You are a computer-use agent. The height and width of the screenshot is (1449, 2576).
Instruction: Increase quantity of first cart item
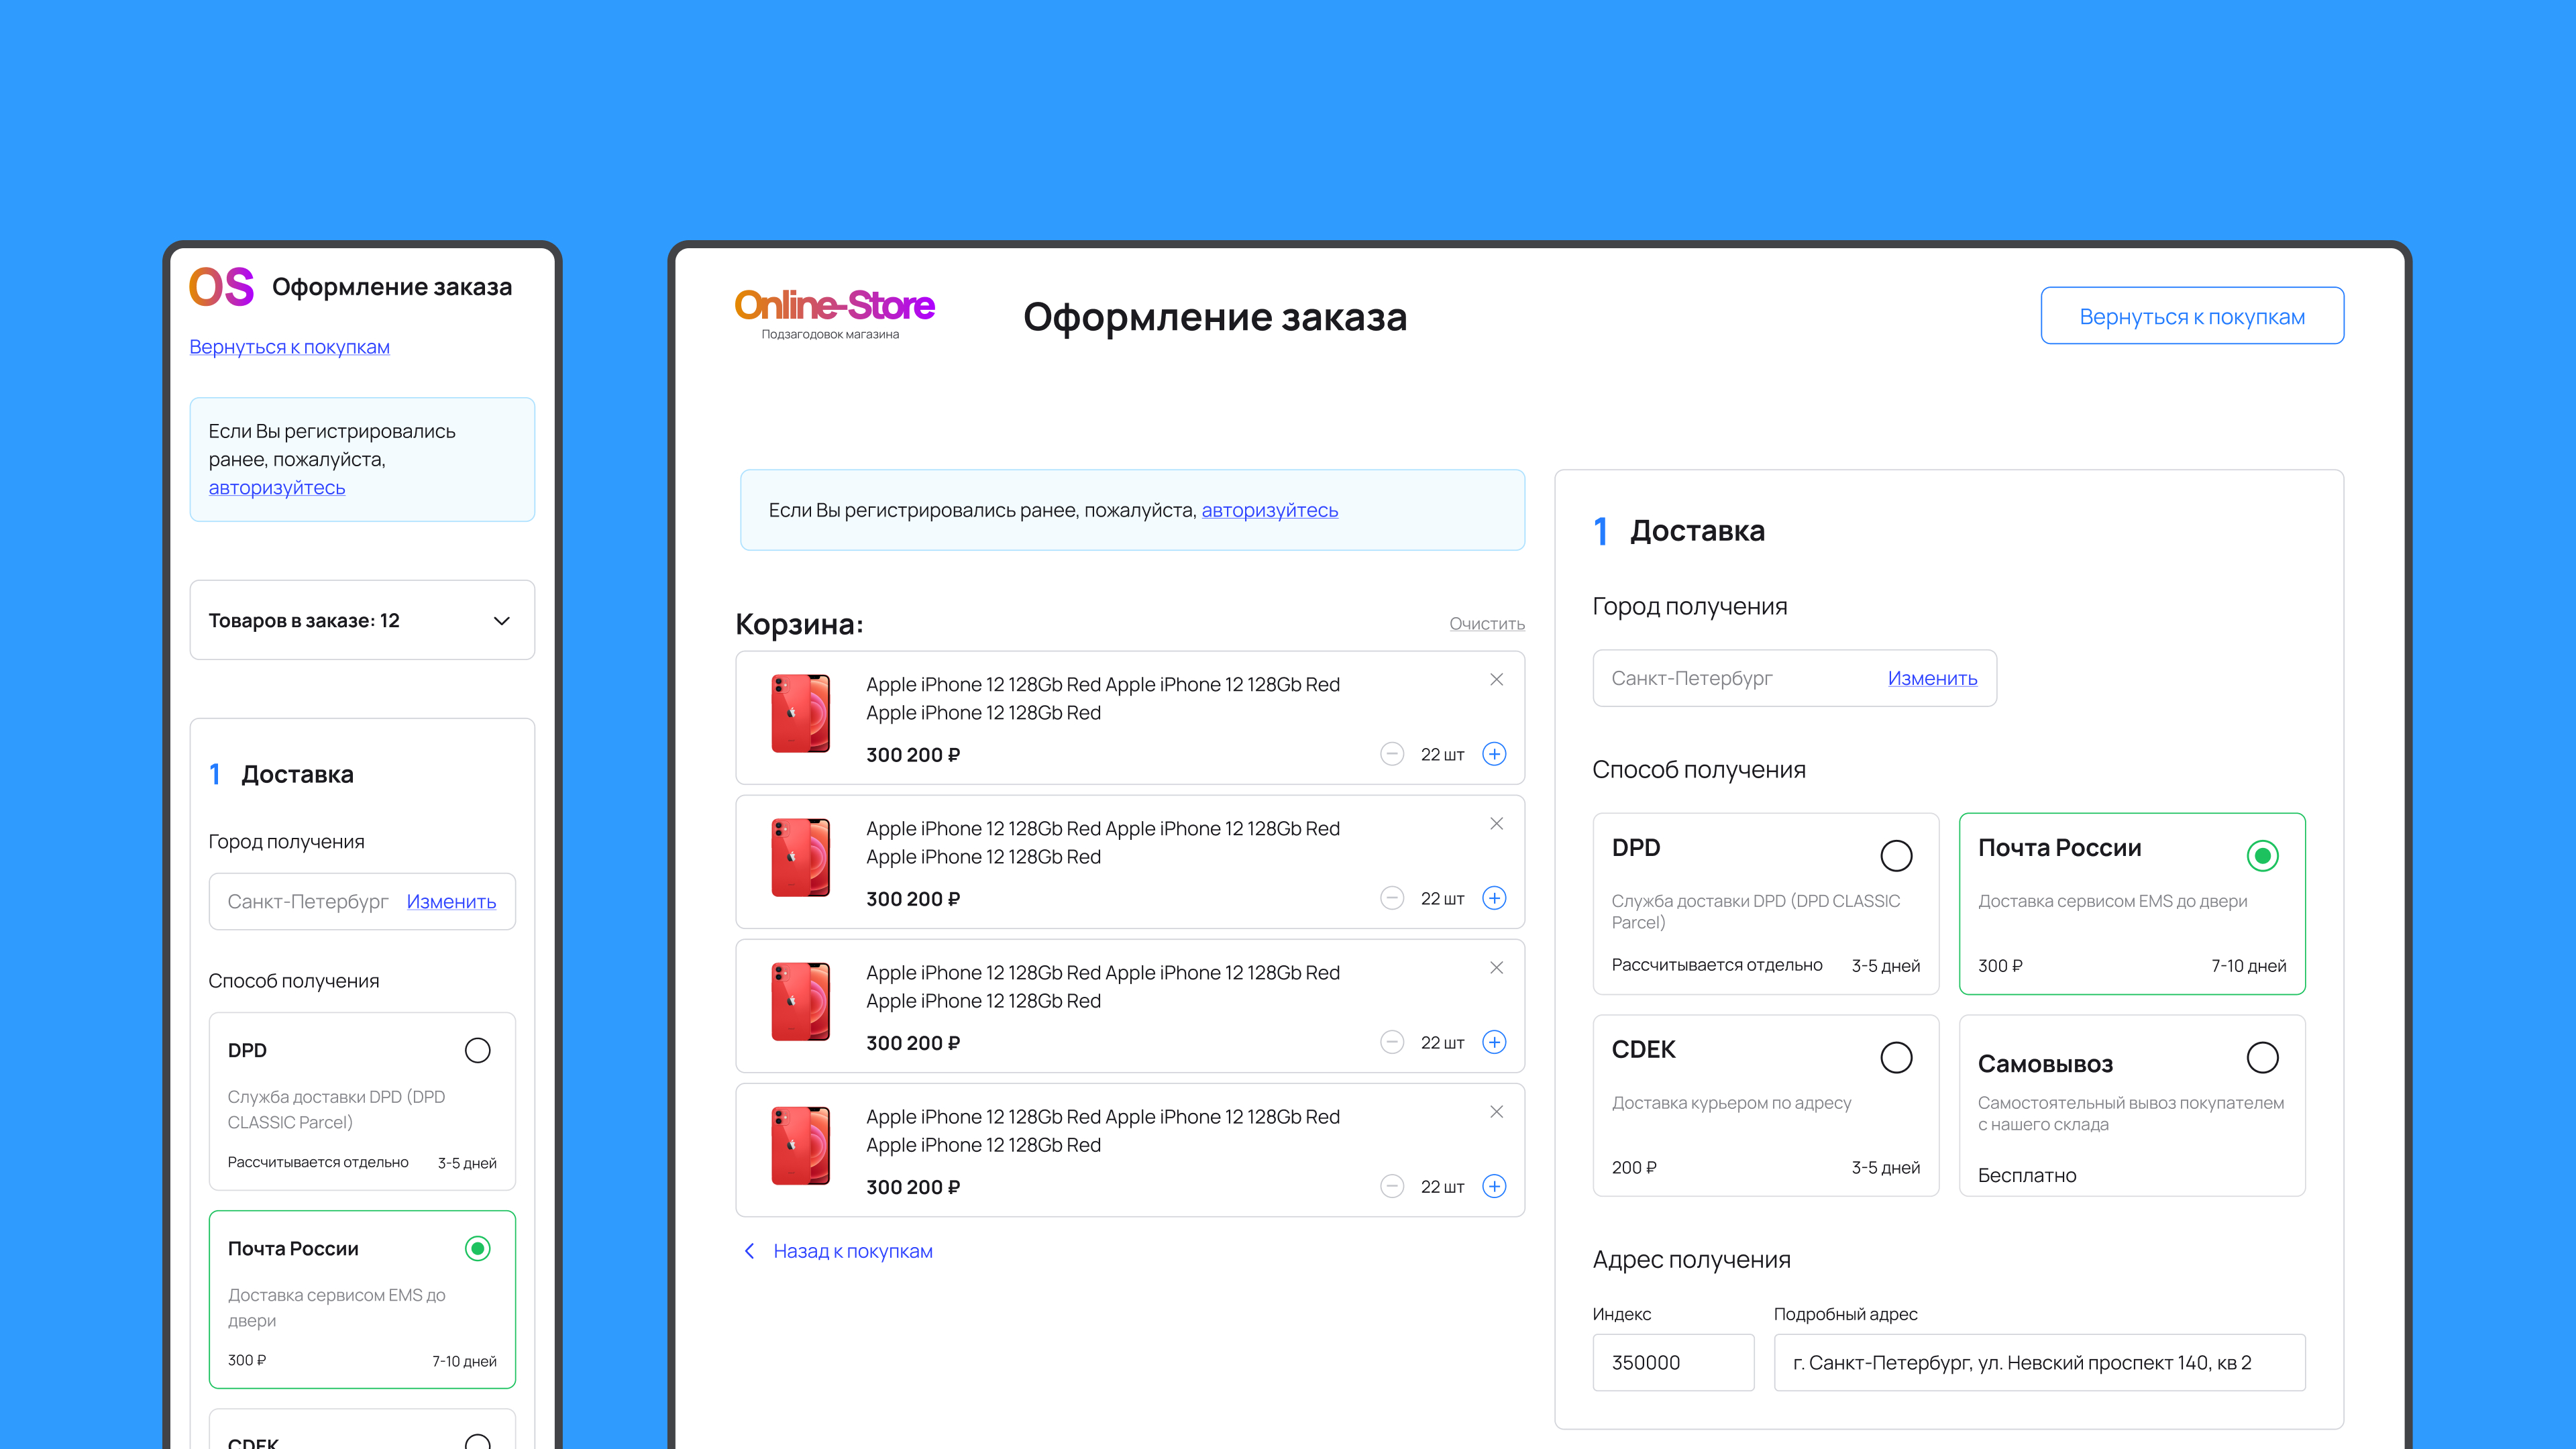pyautogui.click(x=1494, y=754)
